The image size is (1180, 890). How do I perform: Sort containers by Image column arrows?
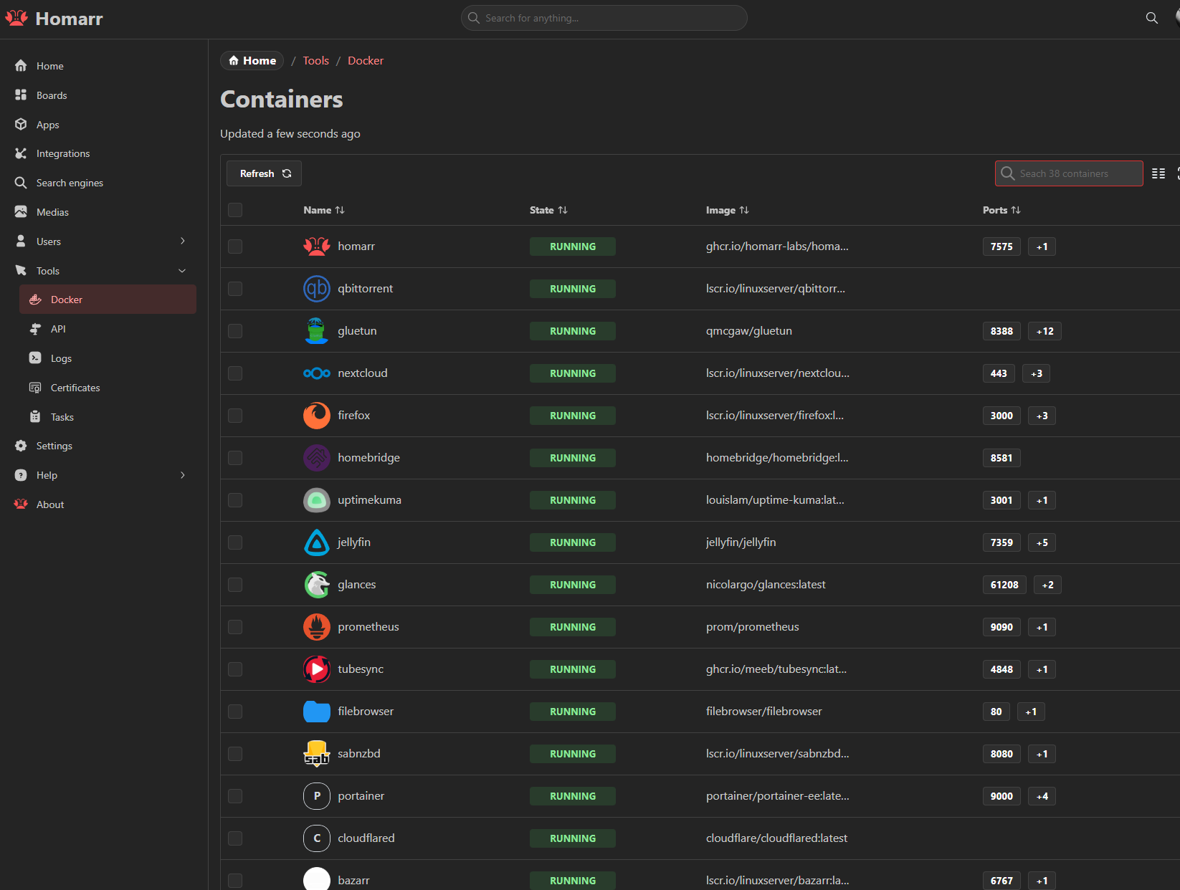point(744,210)
